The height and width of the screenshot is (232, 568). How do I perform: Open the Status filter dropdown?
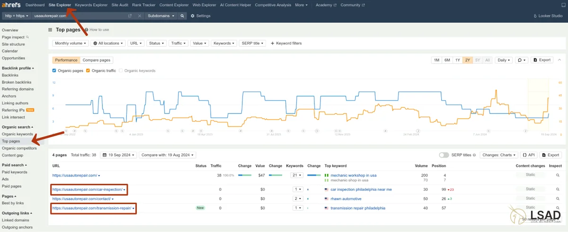point(156,43)
